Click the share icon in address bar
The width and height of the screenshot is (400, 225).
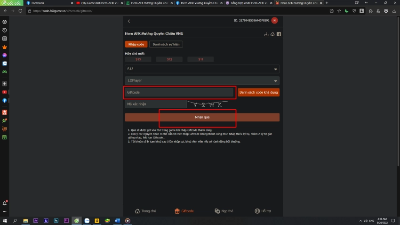(332, 11)
